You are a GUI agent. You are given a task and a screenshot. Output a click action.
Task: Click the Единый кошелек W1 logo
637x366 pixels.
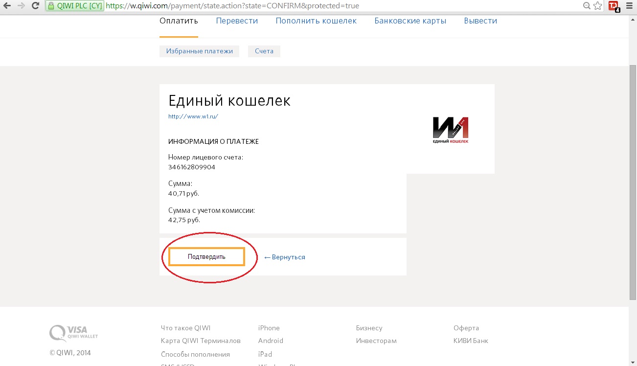coord(451,130)
